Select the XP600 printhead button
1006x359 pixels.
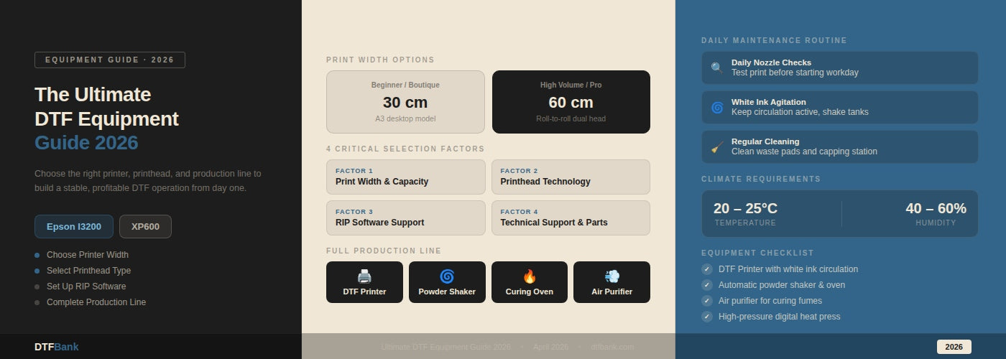click(145, 226)
